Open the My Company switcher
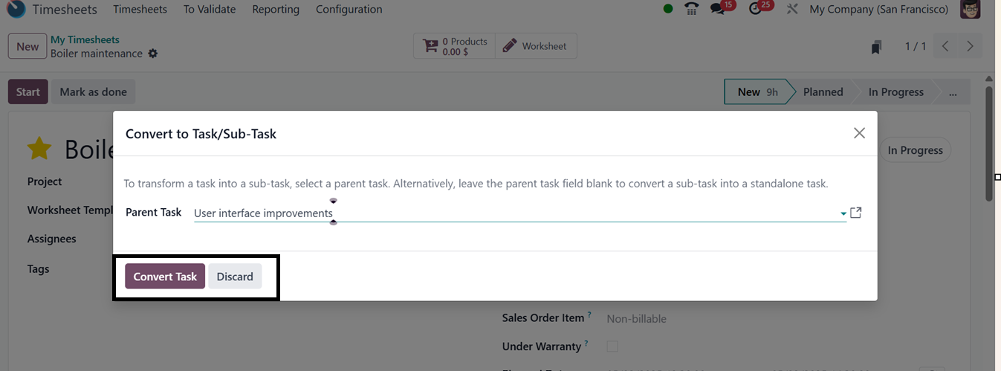 tap(878, 10)
